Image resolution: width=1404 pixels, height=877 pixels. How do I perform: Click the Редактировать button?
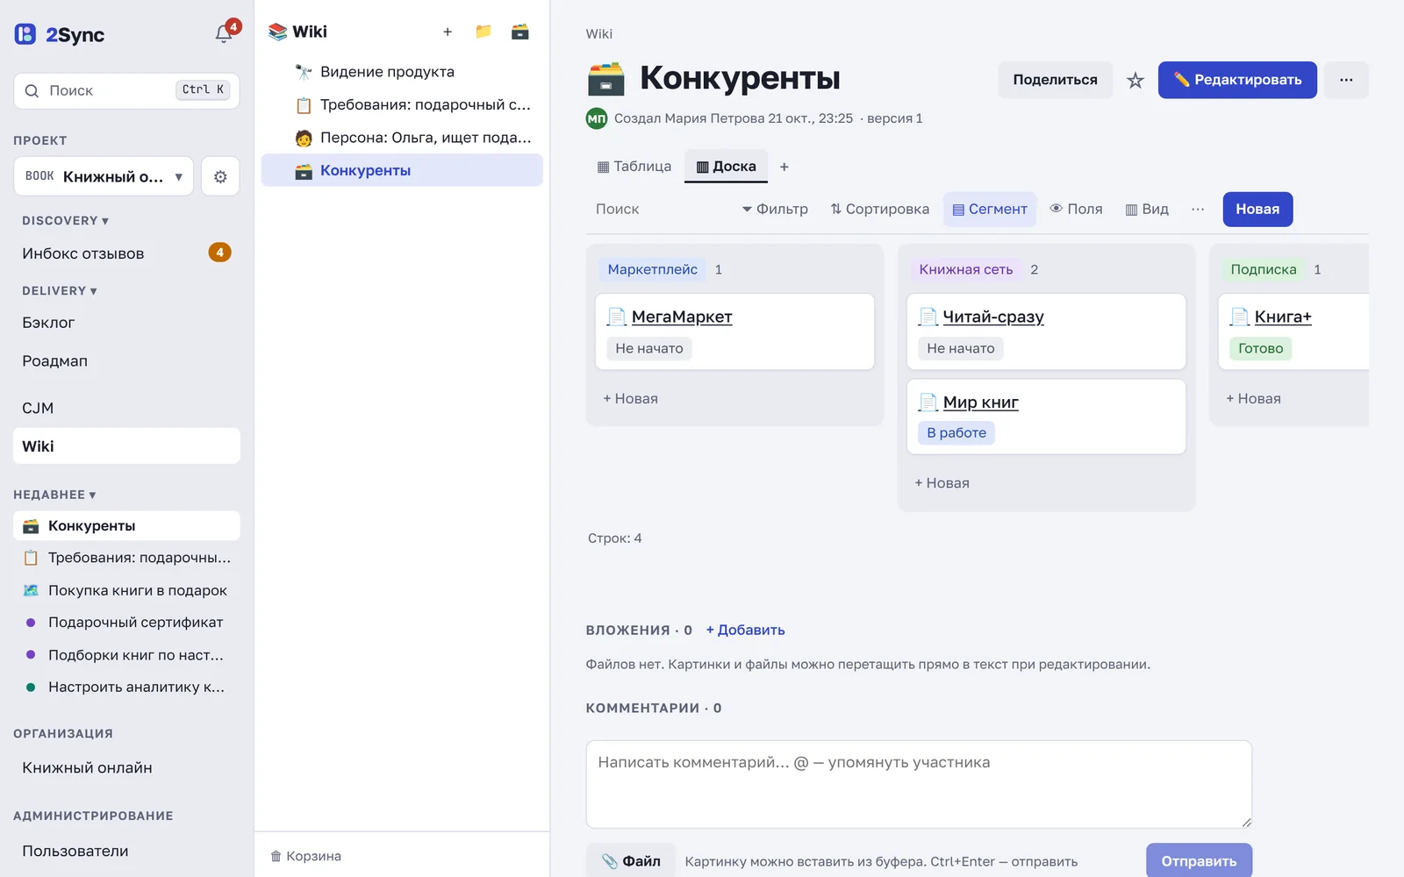(x=1237, y=80)
